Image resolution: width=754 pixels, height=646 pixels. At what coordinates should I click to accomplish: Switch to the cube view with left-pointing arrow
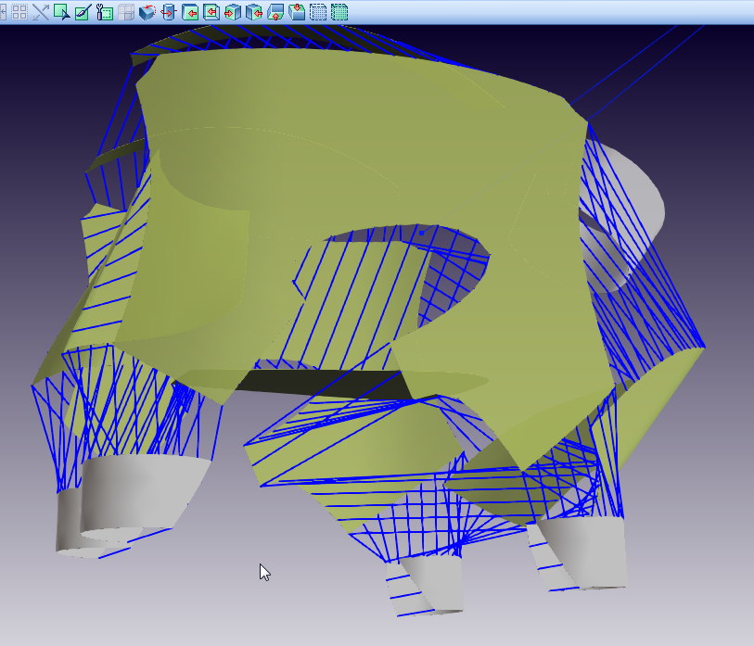(x=254, y=12)
